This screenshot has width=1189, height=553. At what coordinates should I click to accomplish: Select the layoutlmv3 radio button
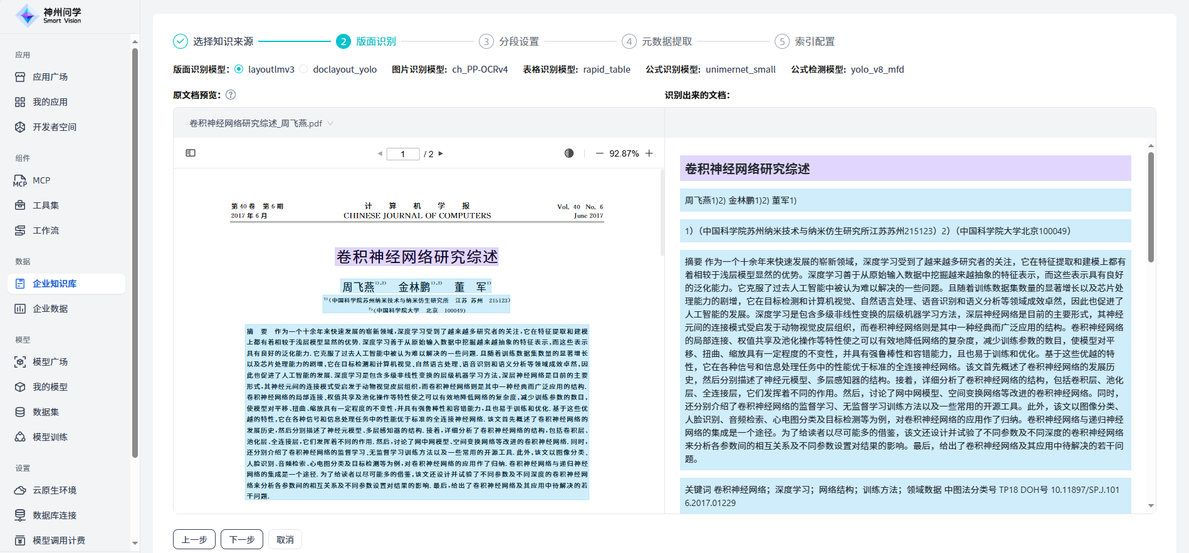(x=239, y=70)
